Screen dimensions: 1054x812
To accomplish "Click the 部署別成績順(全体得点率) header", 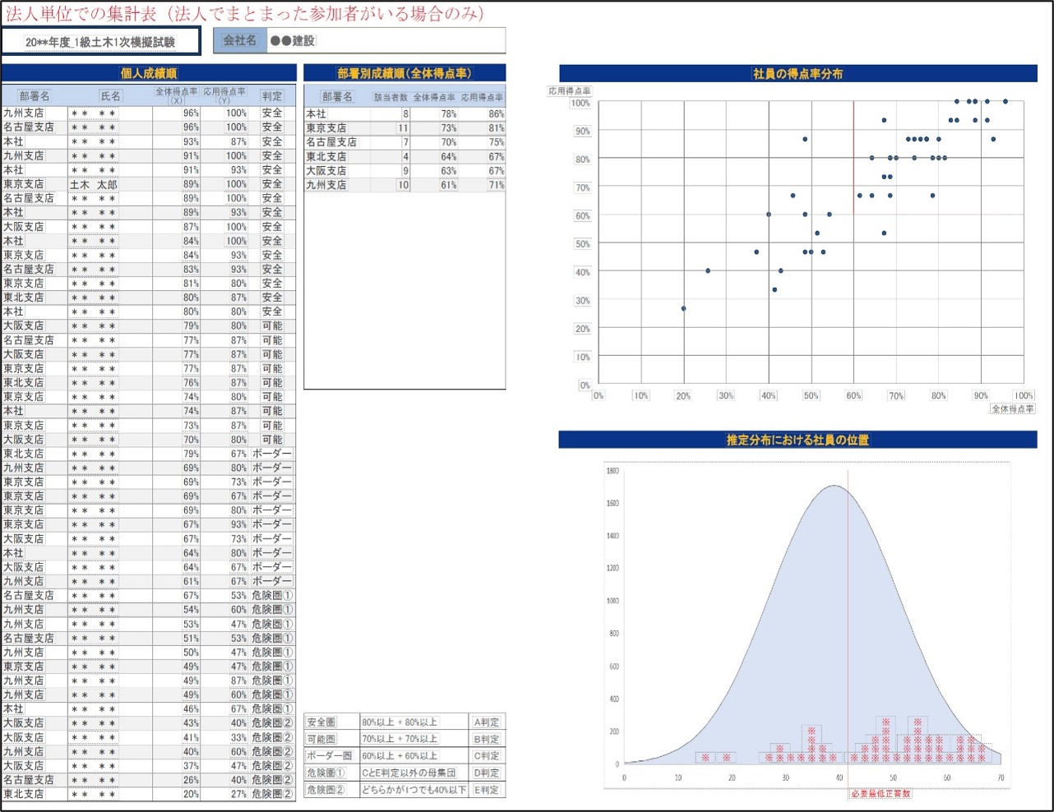I will [x=404, y=73].
